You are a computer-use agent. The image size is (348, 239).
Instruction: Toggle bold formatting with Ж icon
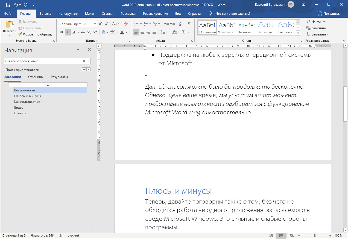(62, 32)
